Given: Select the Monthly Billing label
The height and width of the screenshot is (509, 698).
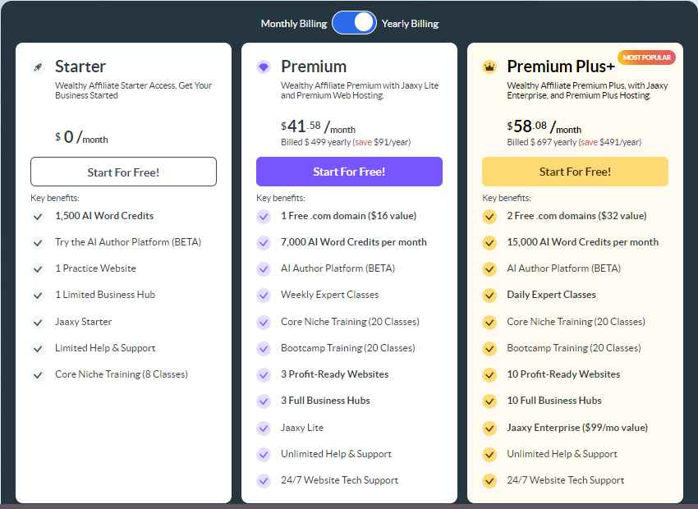Looking at the screenshot, I should coord(294,24).
